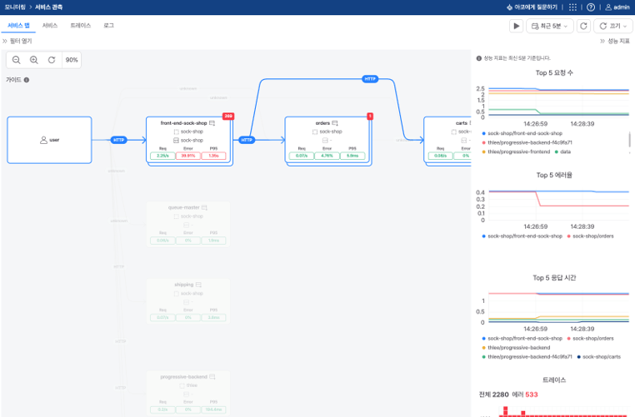Click trace error count 533
635x417 pixels.
click(x=532, y=395)
